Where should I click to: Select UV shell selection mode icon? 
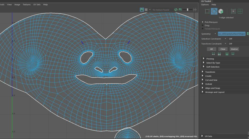point(233,11)
